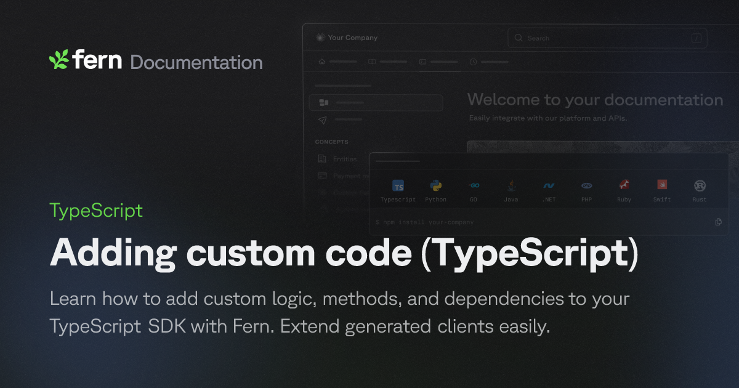The width and height of the screenshot is (739, 388).
Task: Select the highlighted sidebar item with blocks icon
Action: pyautogui.click(x=376, y=102)
